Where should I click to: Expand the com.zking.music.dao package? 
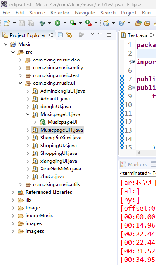coord(21,60)
